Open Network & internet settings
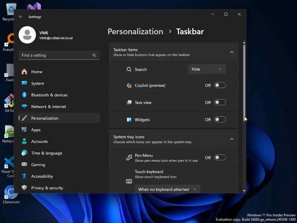 click(x=59, y=106)
